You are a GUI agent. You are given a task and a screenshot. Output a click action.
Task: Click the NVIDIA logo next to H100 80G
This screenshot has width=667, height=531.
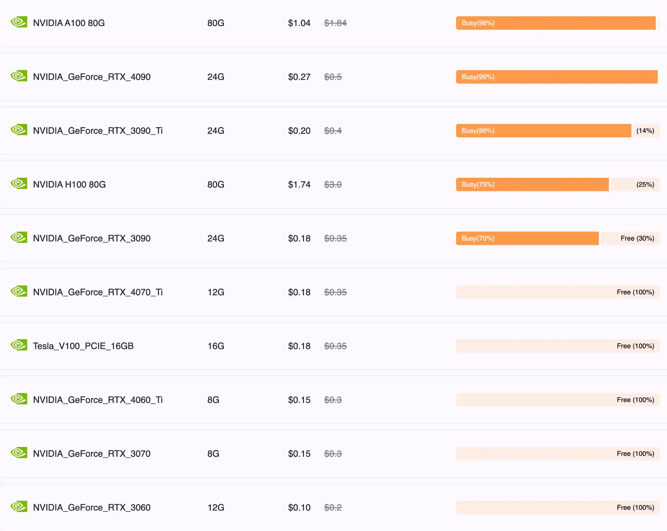coord(19,184)
